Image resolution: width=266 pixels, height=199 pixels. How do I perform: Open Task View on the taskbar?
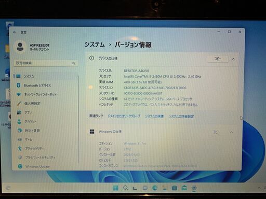(x=135, y=188)
